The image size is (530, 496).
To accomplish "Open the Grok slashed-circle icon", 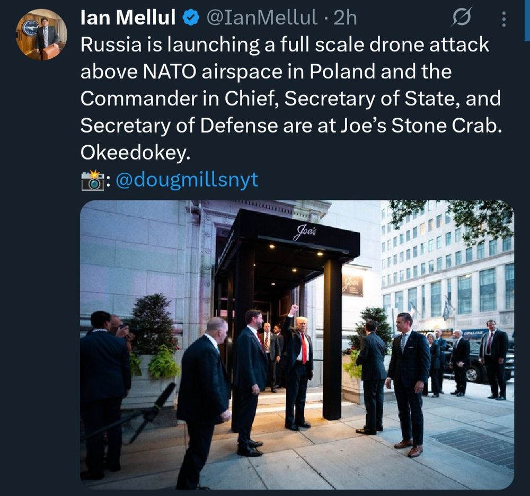I will [x=461, y=17].
